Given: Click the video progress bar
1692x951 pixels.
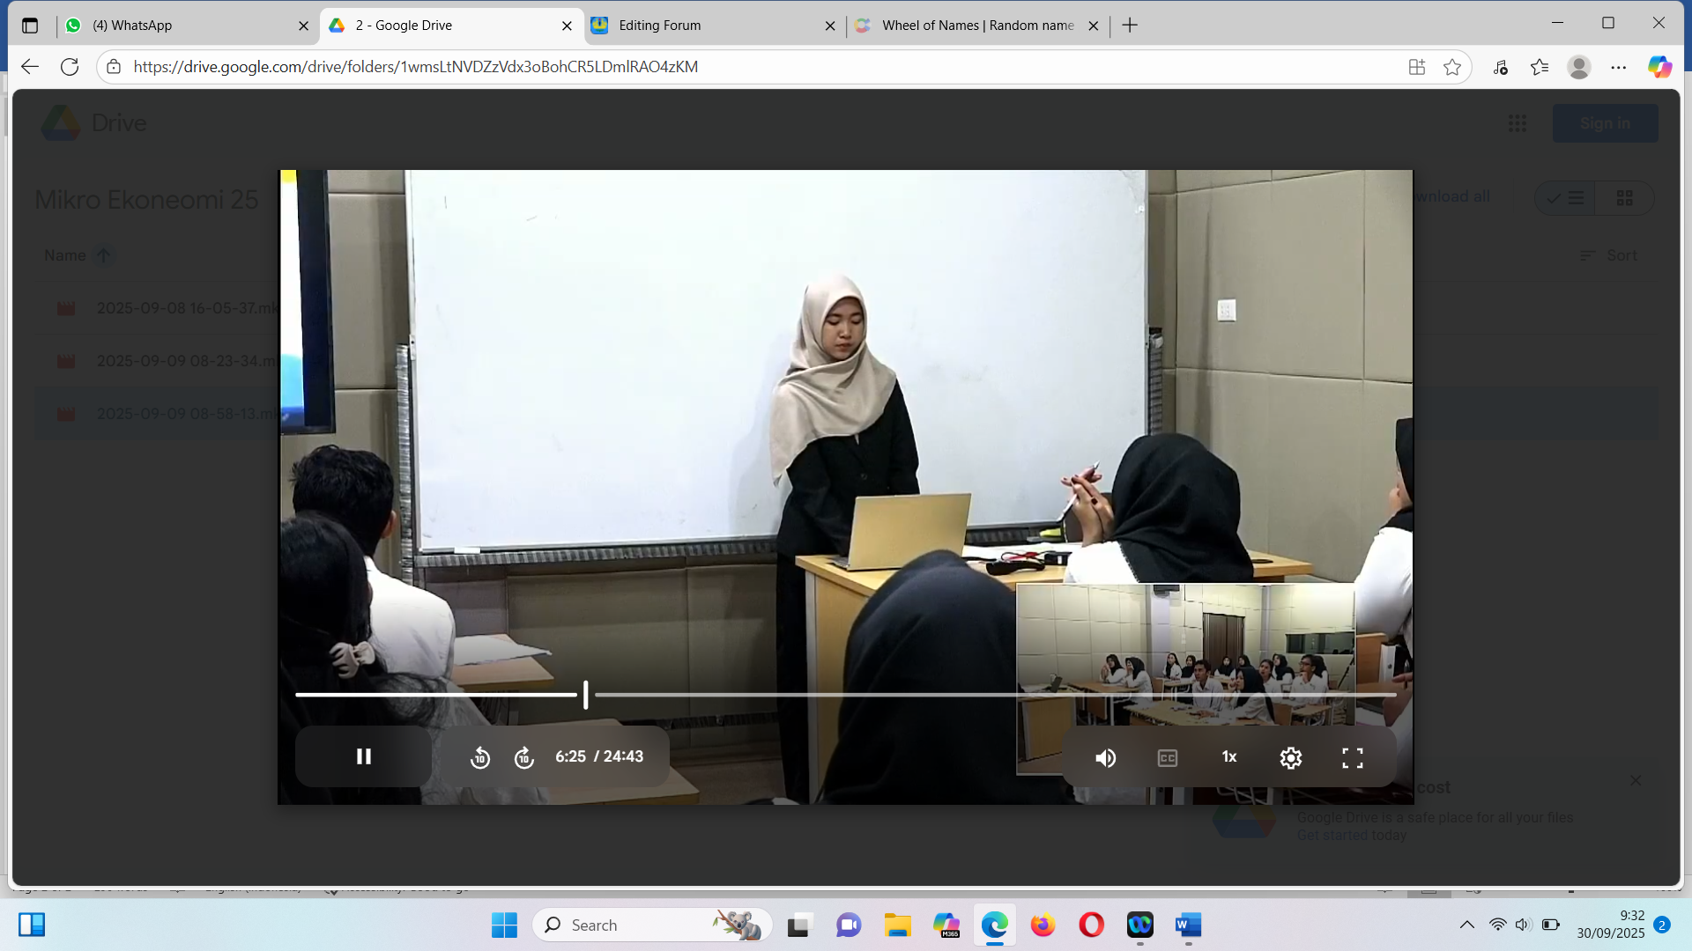Looking at the screenshot, I should coord(881,695).
